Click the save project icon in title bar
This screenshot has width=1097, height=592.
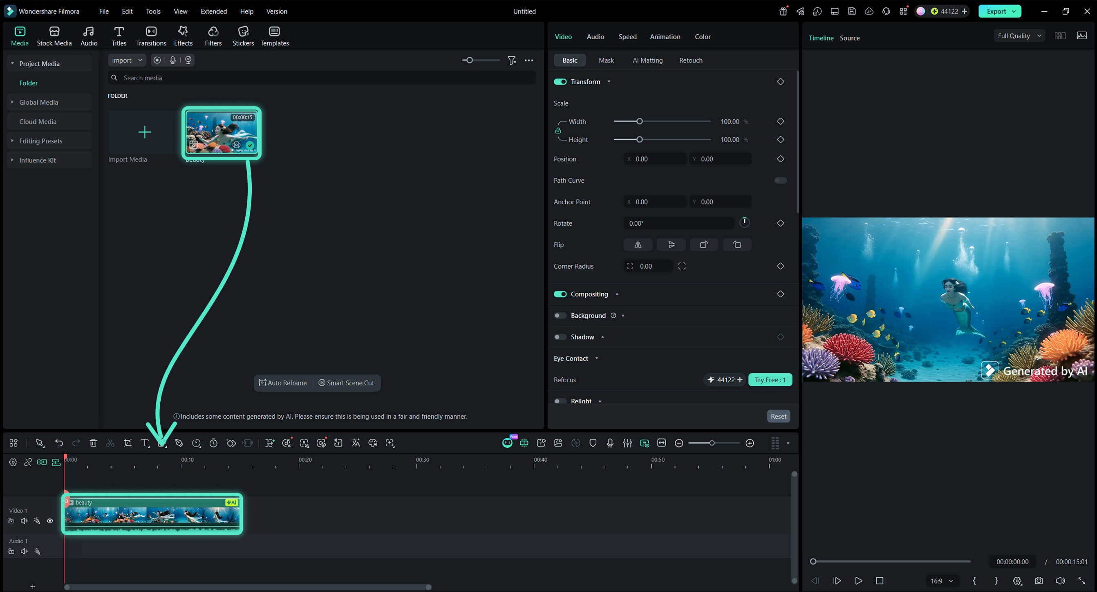[852, 11]
